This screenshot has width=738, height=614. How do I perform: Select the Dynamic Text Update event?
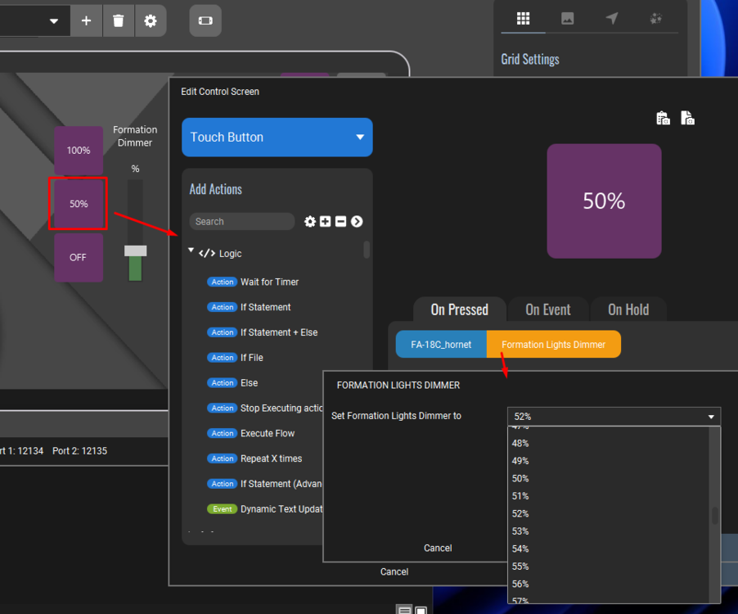click(265, 509)
